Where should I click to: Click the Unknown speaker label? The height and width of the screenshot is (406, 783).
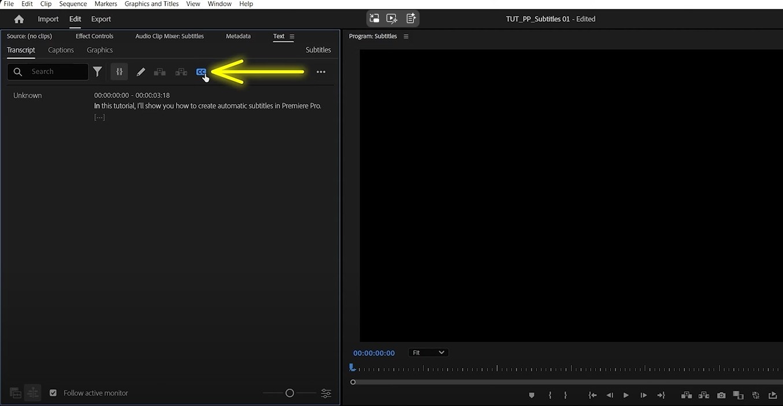[28, 95]
